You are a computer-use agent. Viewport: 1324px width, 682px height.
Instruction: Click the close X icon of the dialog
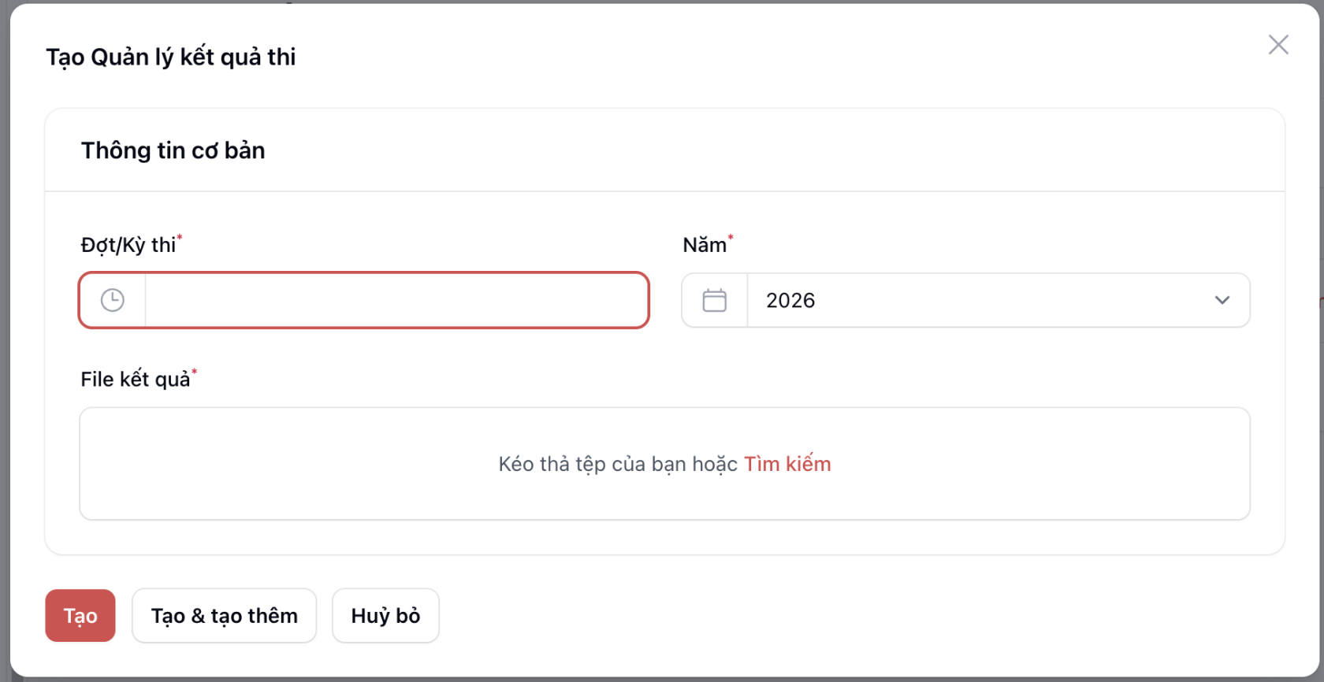click(x=1278, y=45)
